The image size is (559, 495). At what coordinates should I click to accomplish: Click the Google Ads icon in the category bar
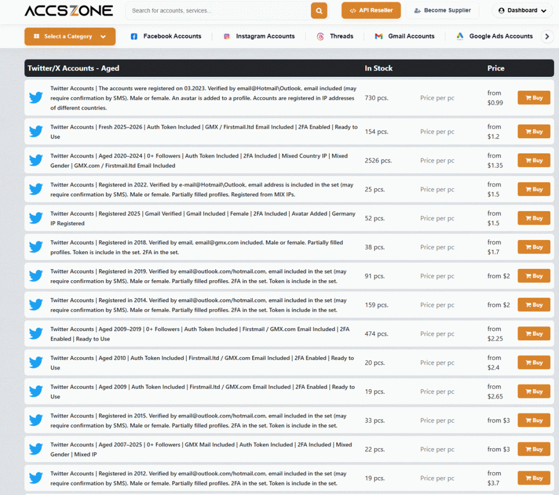(x=460, y=36)
